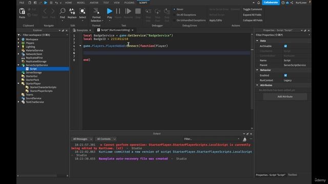The height and width of the screenshot is (184, 328).
Task: Click the help icon next to Collaborate
Action: [283, 3]
